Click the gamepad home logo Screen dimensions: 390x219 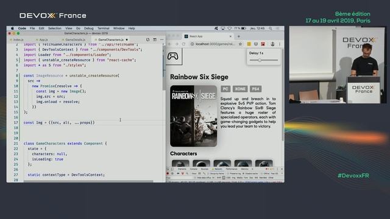[173, 56]
